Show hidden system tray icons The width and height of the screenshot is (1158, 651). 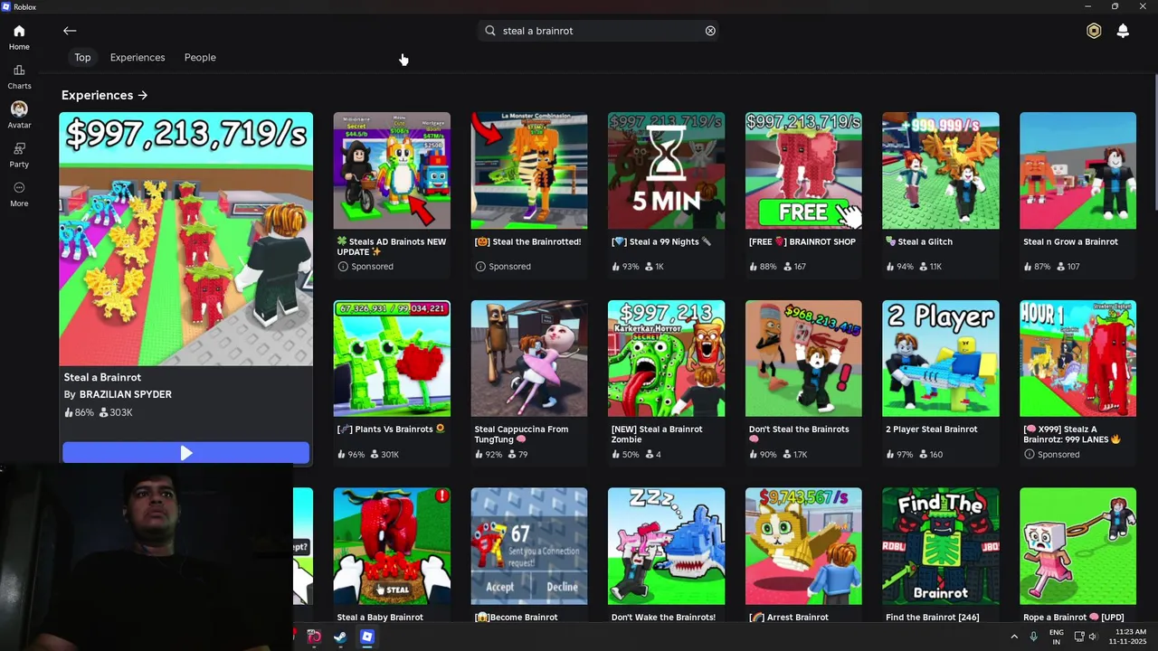point(1013,637)
